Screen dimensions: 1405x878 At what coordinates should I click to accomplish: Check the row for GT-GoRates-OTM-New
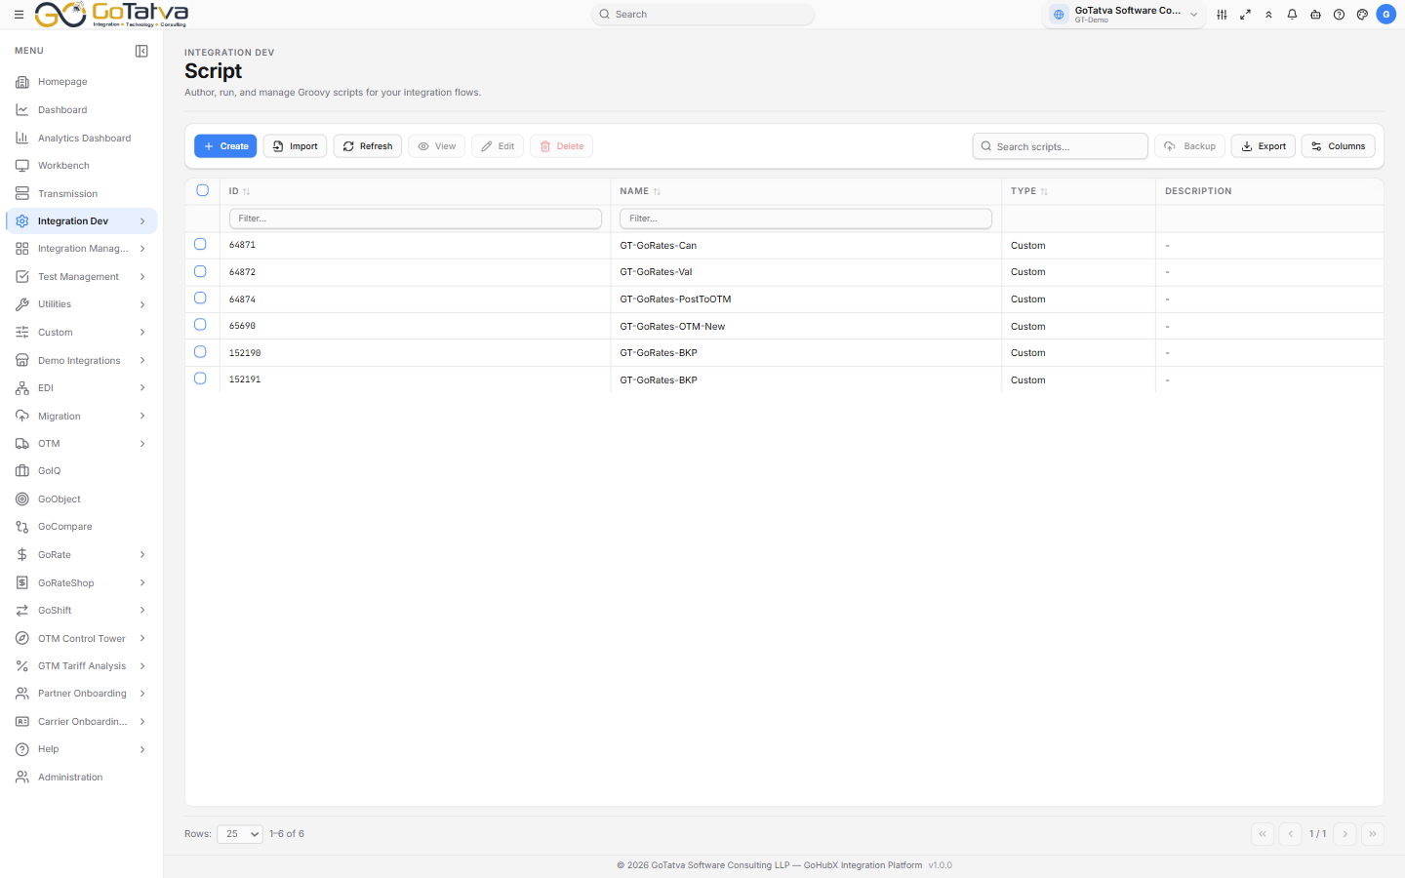(x=200, y=325)
